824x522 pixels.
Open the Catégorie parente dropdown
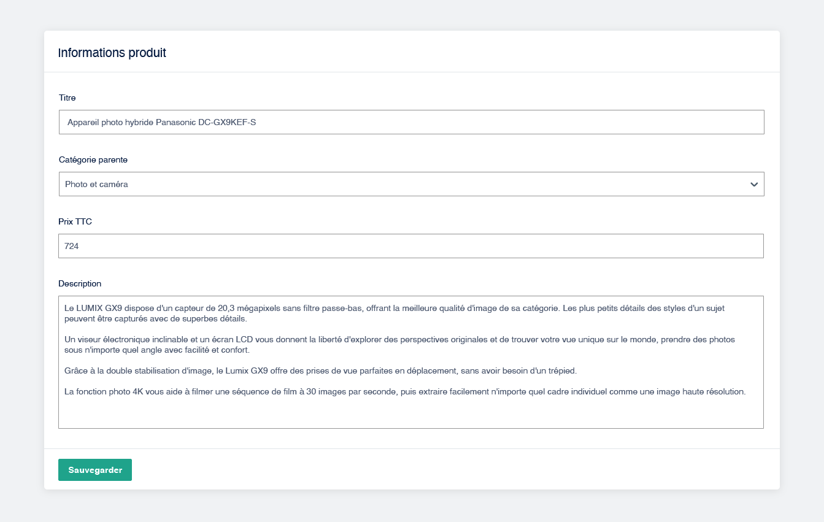[411, 184]
